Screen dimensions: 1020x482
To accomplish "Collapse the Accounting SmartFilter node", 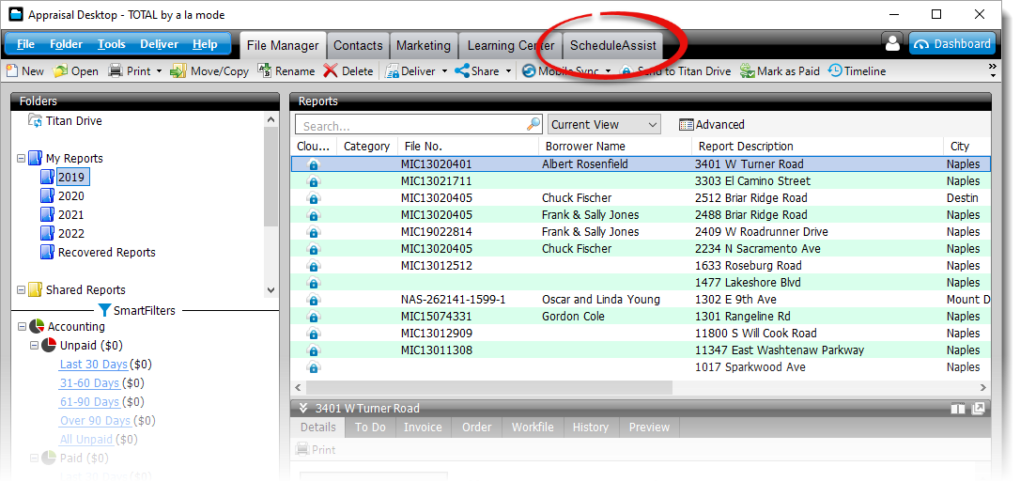I will (21, 327).
